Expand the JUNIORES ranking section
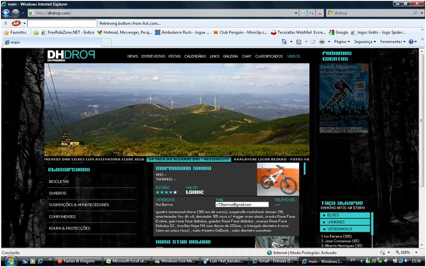The width and height of the screenshot is (426, 267). [x=345, y=222]
